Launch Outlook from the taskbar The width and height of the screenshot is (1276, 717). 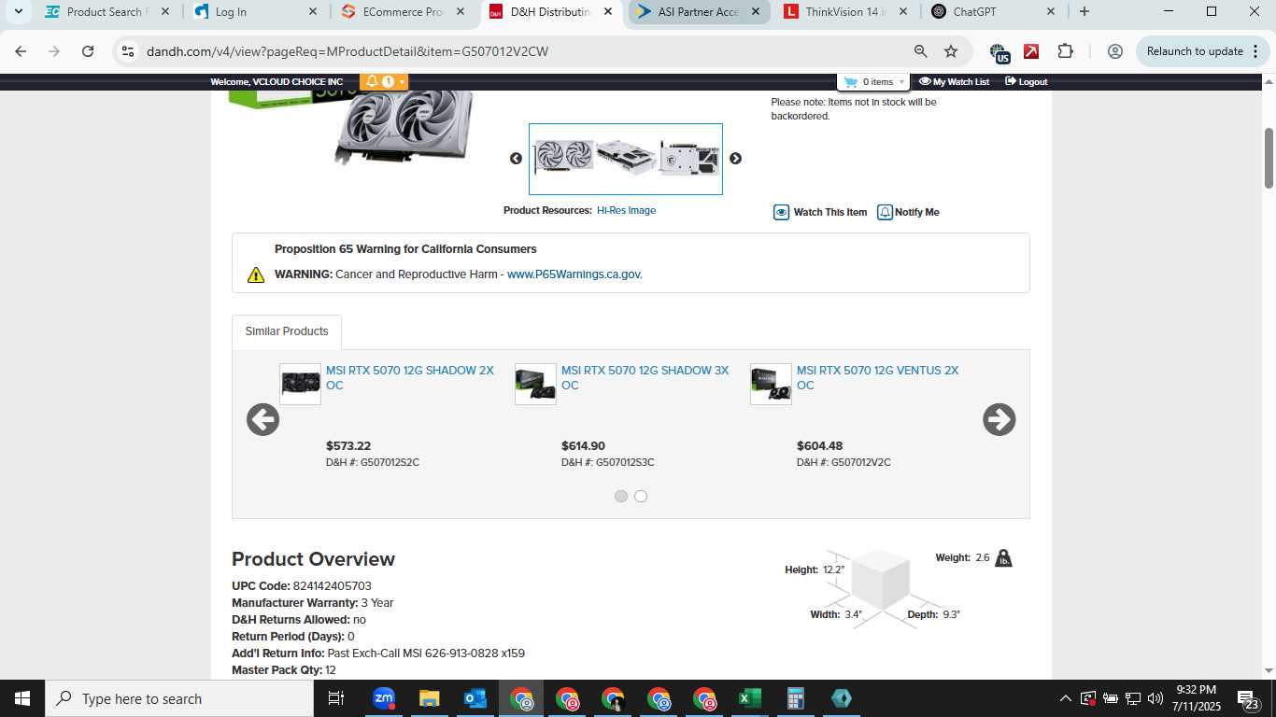[x=475, y=698]
